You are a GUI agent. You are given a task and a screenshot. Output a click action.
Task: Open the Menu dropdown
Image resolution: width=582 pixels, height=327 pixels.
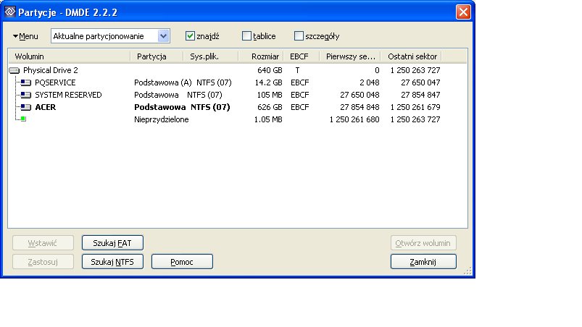click(x=25, y=36)
